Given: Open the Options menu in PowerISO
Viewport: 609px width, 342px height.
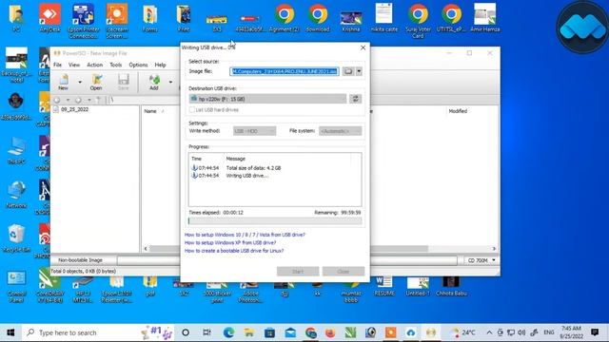Looking at the screenshot, I should coord(138,65).
